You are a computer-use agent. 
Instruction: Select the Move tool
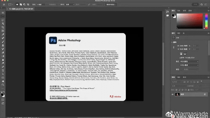point(3,12)
